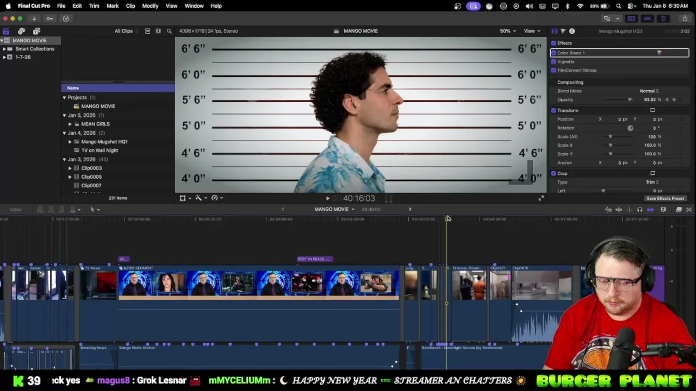Click the Share export icon
Image resolution: width=696 pixels, height=391 pixels.
tap(685, 18)
